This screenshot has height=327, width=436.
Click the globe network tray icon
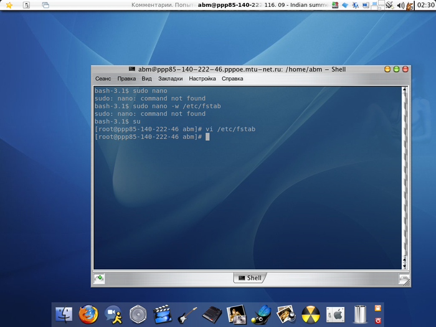click(x=355, y=5)
